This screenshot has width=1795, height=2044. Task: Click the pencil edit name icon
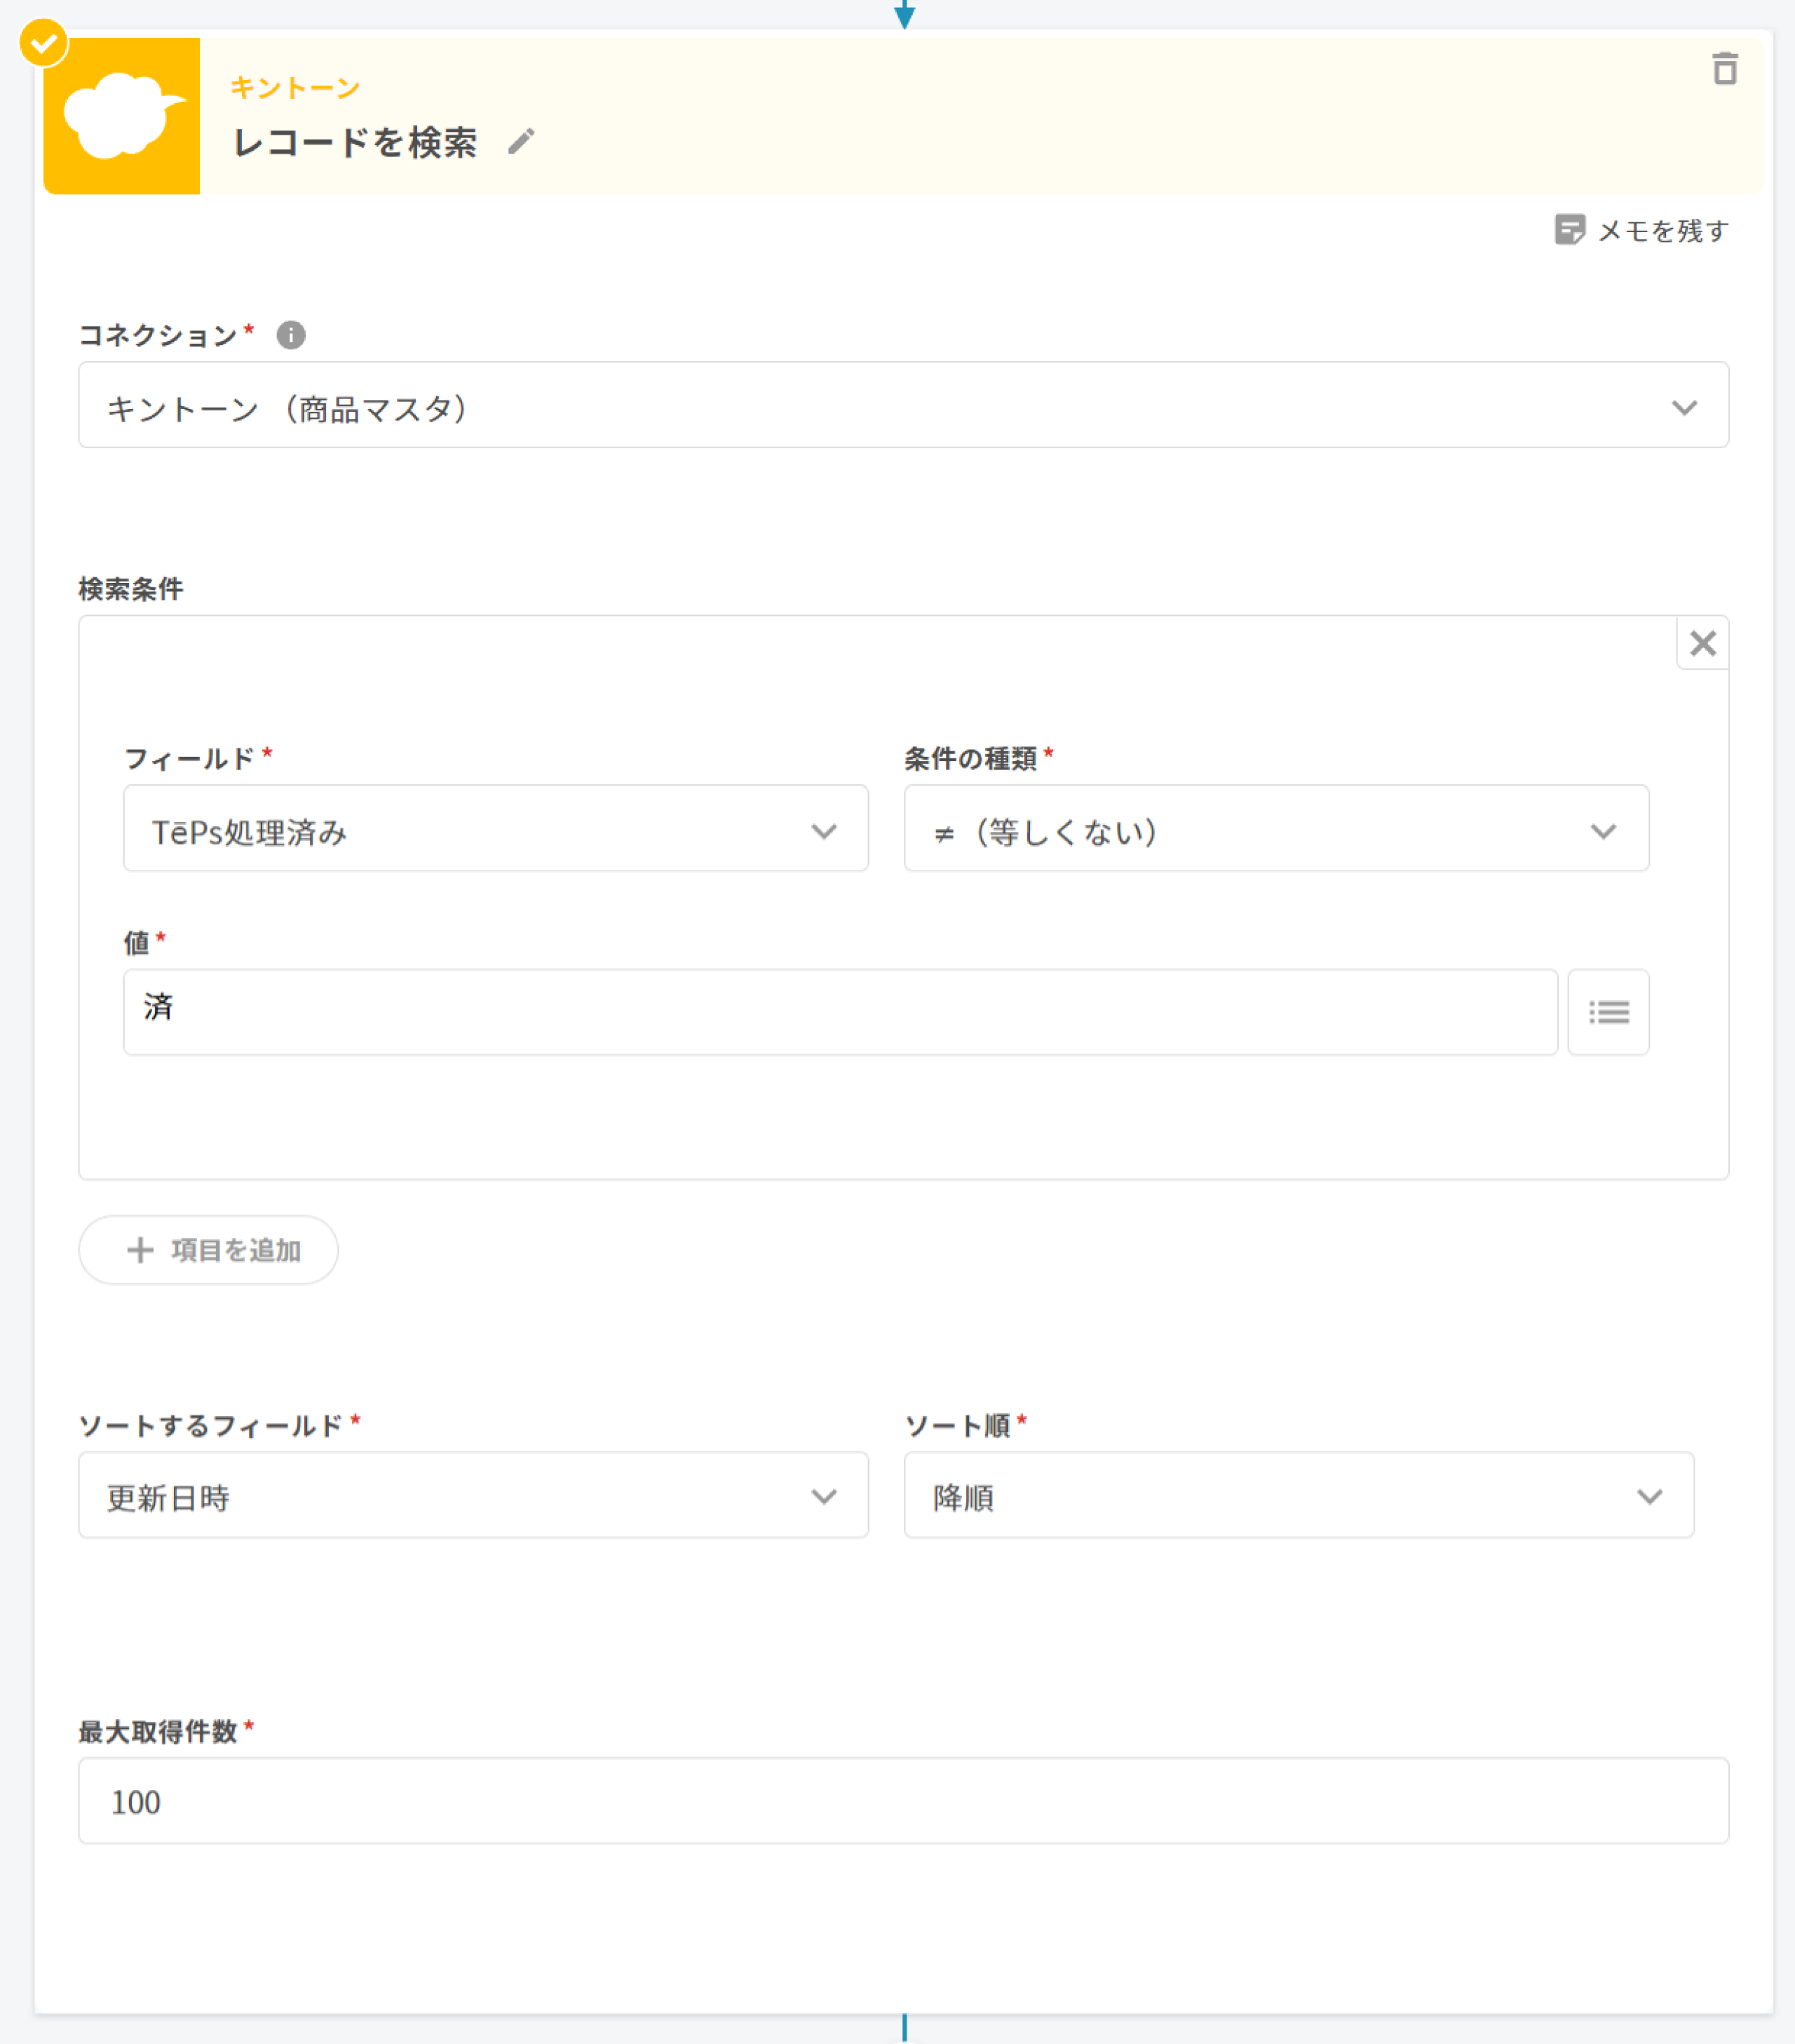(x=521, y=142)
